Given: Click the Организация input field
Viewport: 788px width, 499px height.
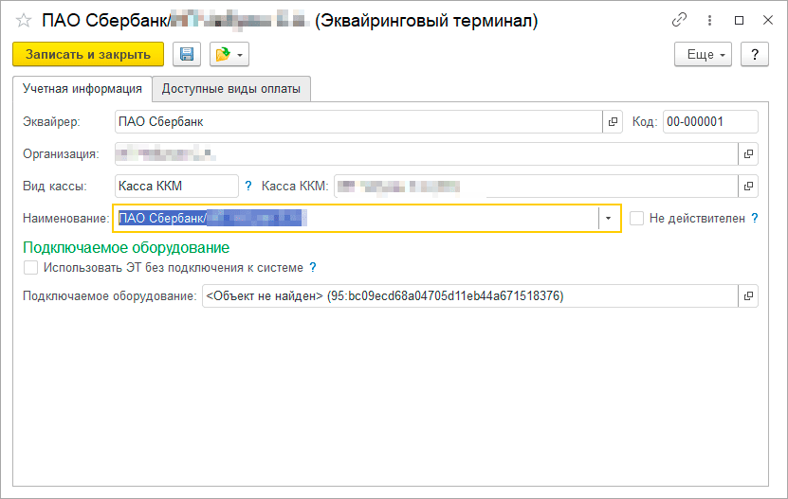Looking at the screenshot, I should coord(426,153).
